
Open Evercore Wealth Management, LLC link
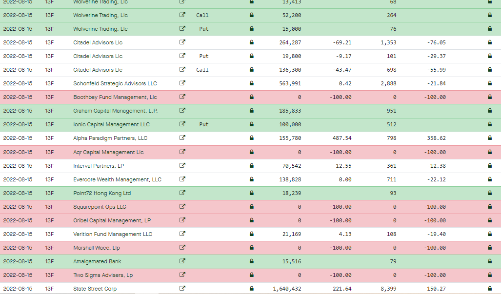(x=117, y=179)
